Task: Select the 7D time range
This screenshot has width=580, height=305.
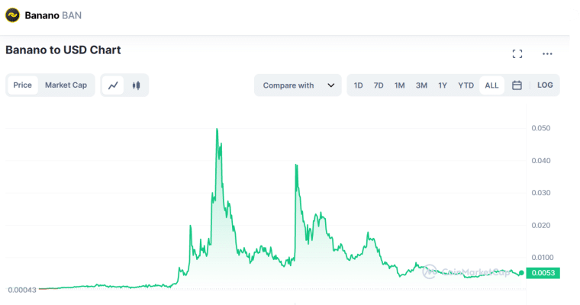Action: (379, 85)
